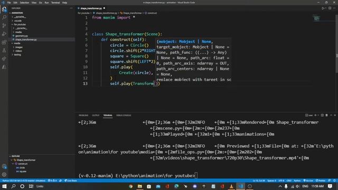This screenshot has width=338, height=190.
Task: Start Live Share from status bar
Action: click(71, 180)
